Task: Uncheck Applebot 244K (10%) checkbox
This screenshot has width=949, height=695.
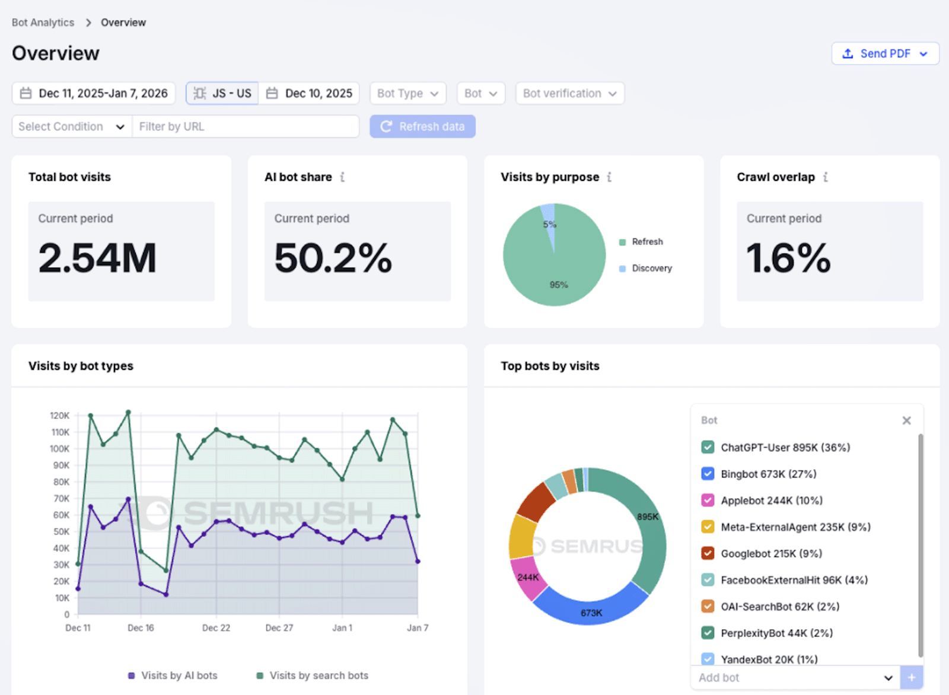Action: 708,500
